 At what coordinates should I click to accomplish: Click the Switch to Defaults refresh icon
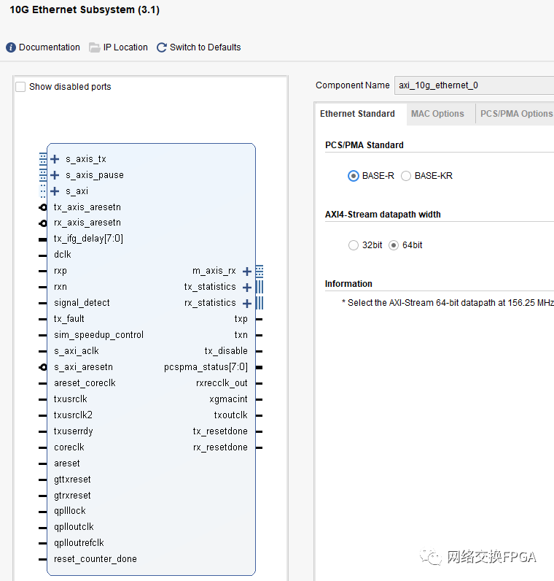click(161, 47)
